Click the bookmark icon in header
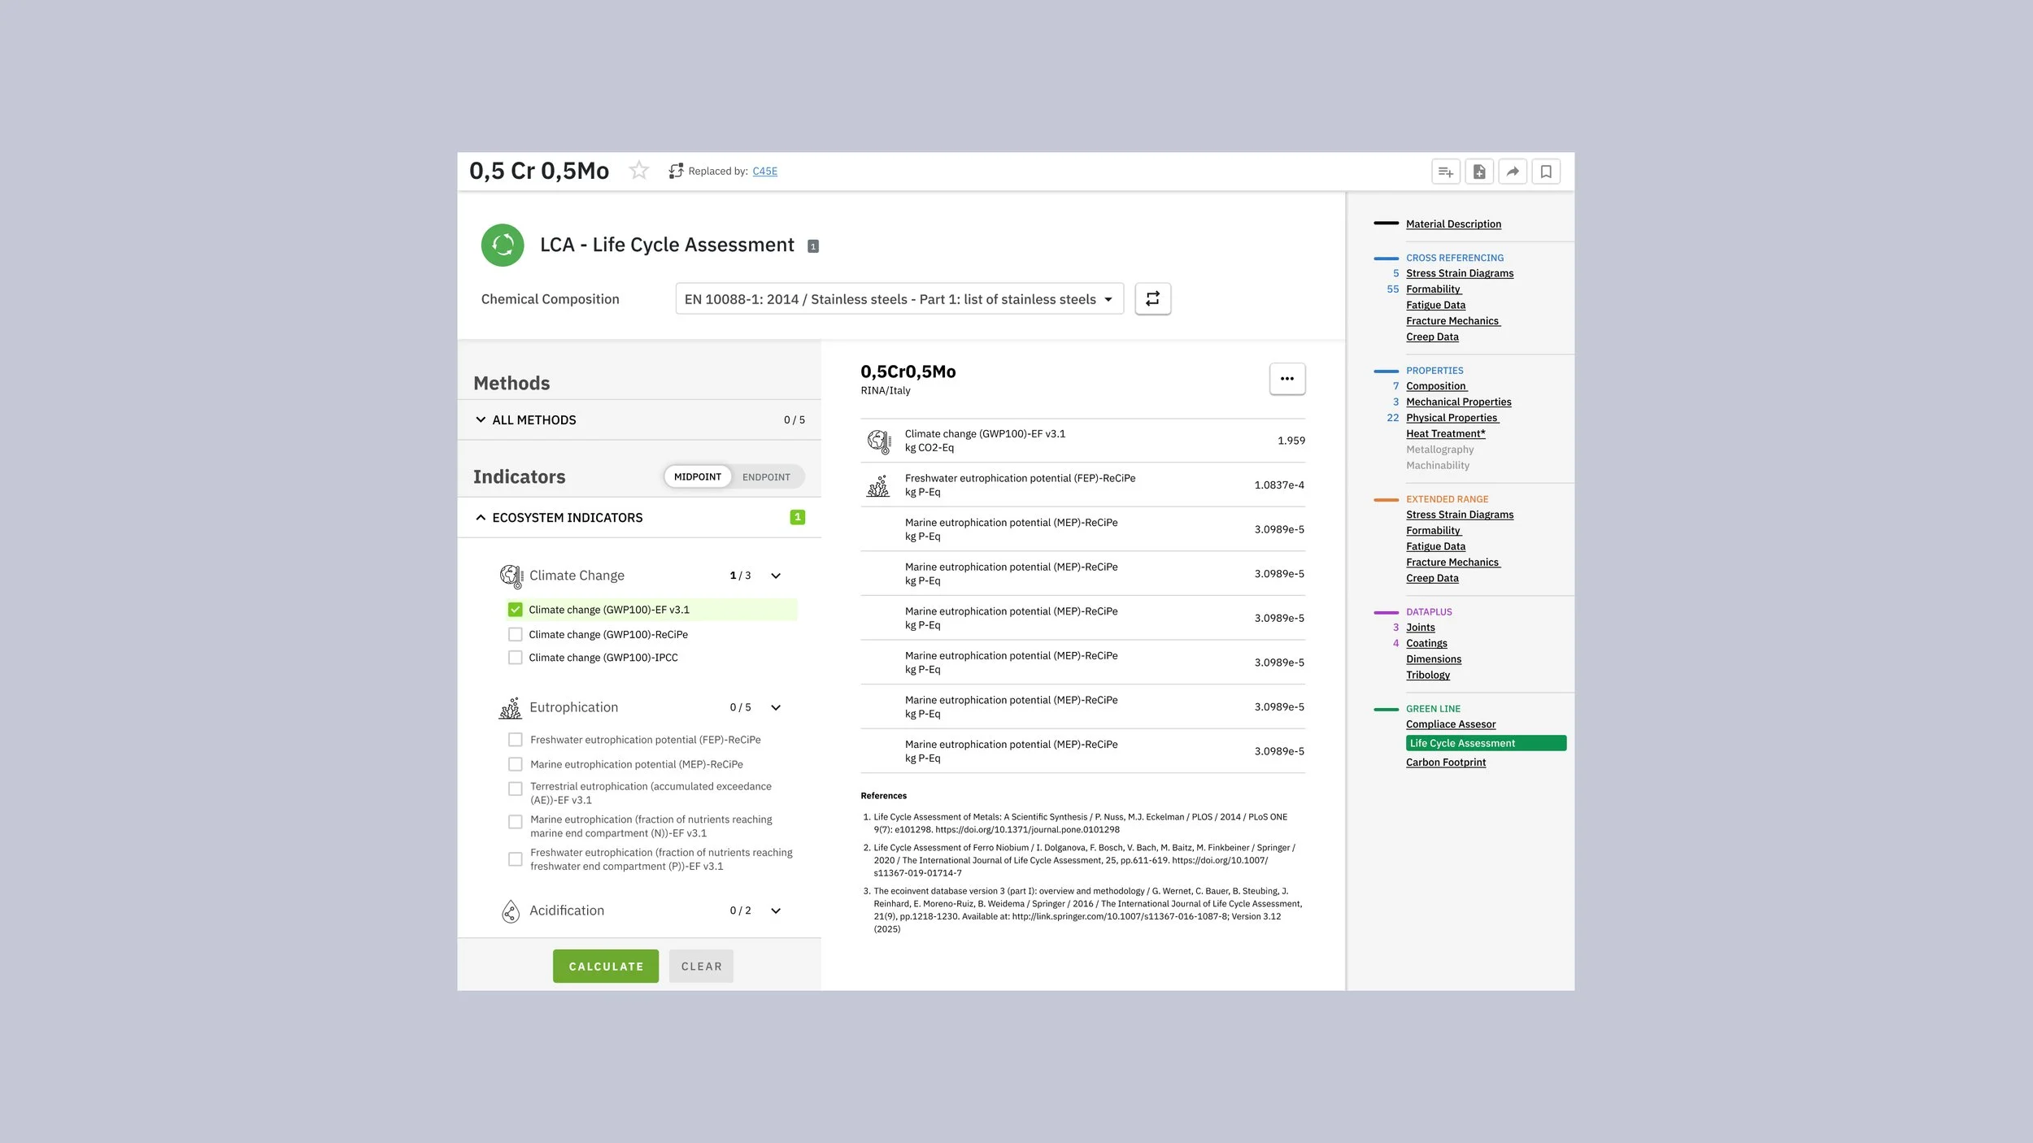 [1545, 172]
